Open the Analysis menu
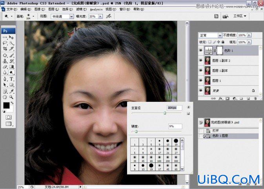 click(x=96, y=9)
